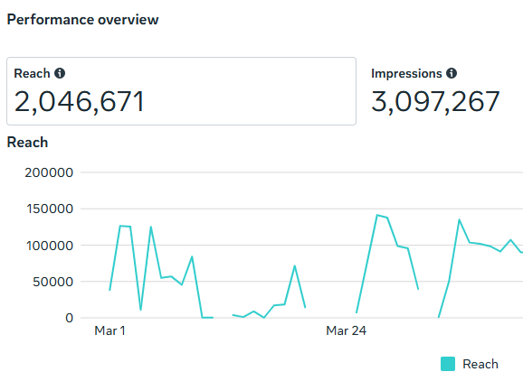The image size is (523, 381).
Task: Click the highest peak of the Reach line
Action: (377, 215)
